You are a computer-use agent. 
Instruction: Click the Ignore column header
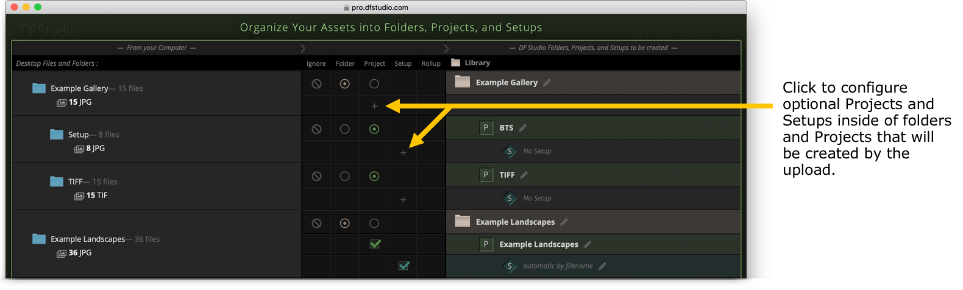click(316, 63)
